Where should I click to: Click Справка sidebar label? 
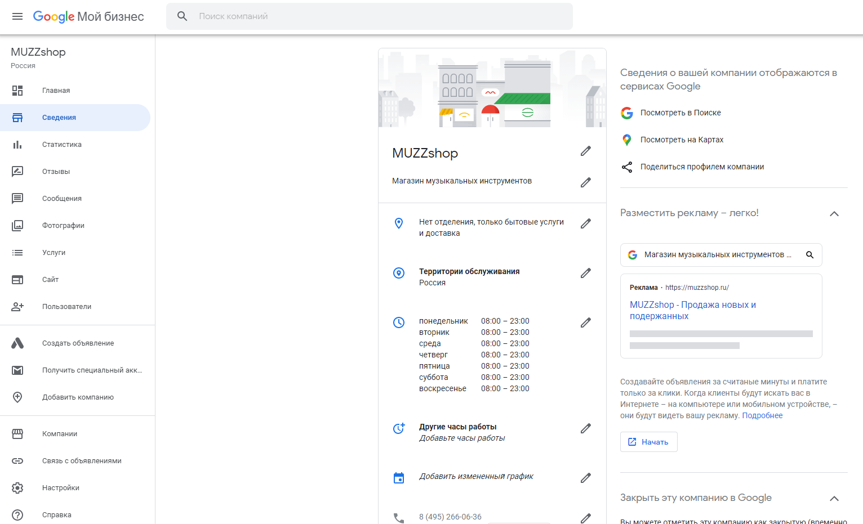[57, 515]
